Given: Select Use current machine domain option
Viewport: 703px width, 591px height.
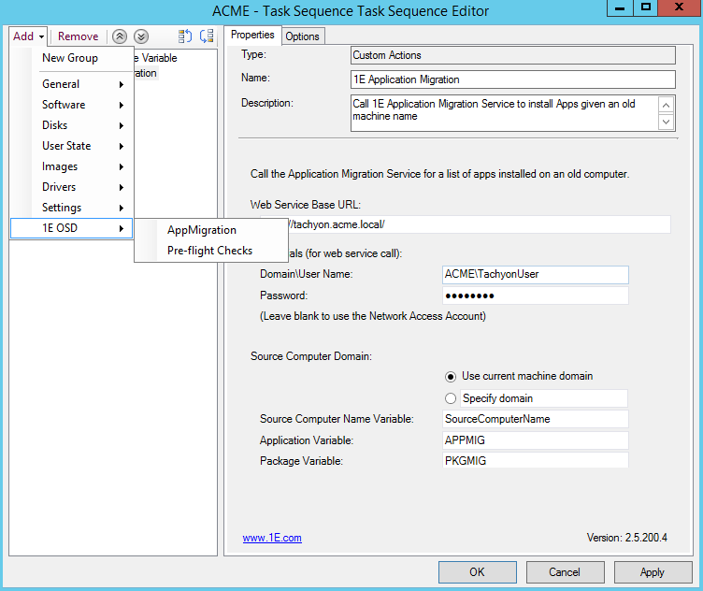Looking at the screenshot, I should click(452, 376).
